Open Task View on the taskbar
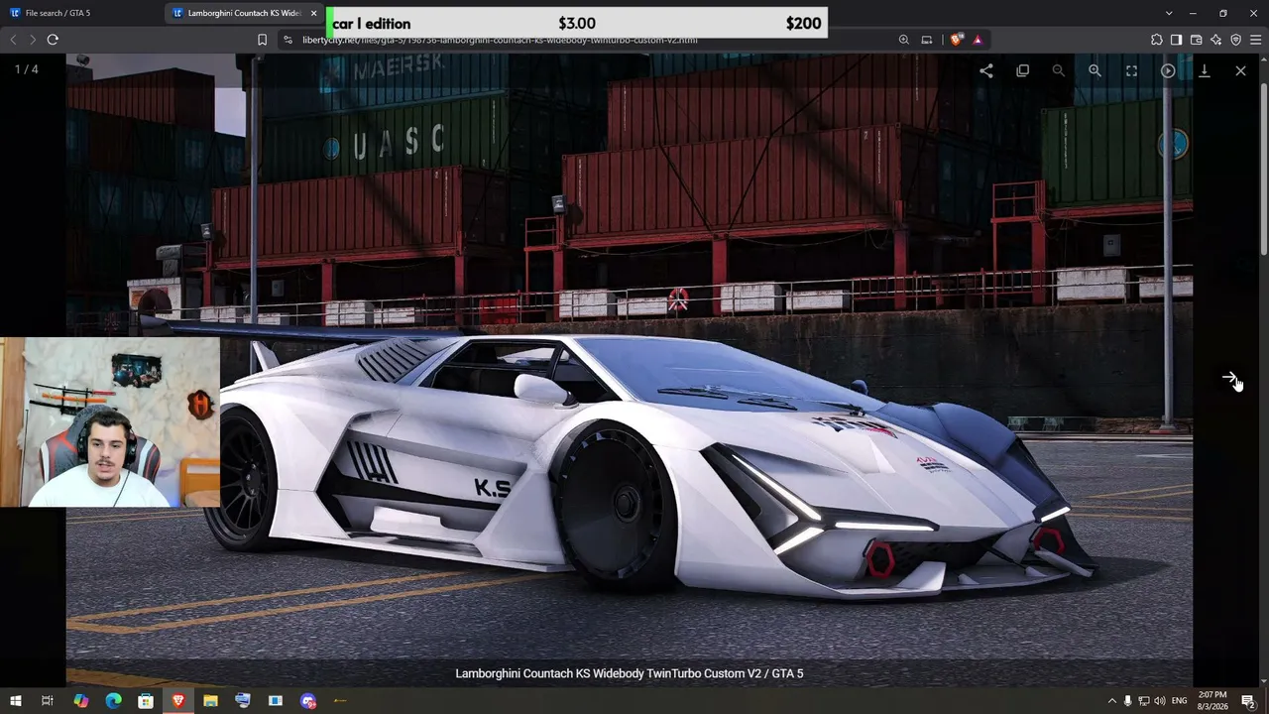 click(47, 701)
